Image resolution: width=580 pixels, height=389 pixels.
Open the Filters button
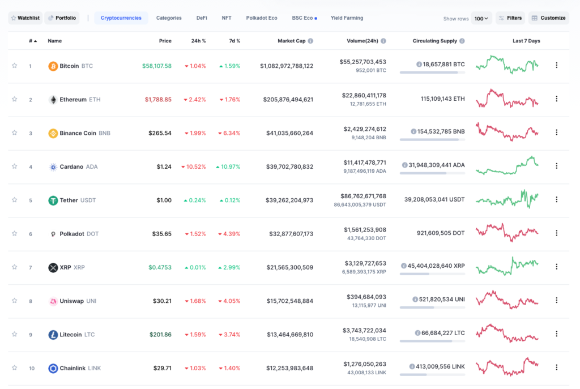click(510, 18)
